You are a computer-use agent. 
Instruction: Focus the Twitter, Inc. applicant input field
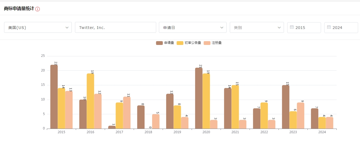[116, 27]
